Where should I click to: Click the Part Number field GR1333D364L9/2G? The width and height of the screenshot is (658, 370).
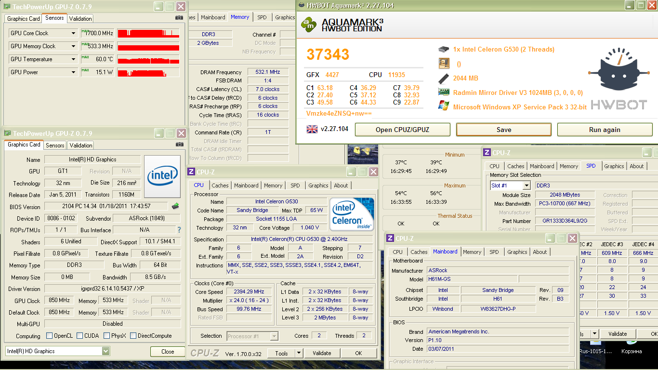coord(565,221)
